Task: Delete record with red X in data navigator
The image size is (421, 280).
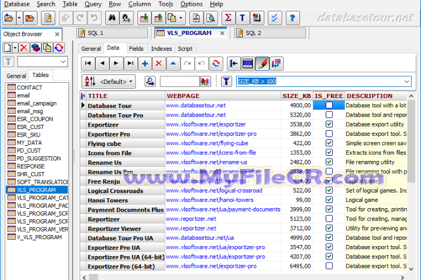Action: point(159,64)
